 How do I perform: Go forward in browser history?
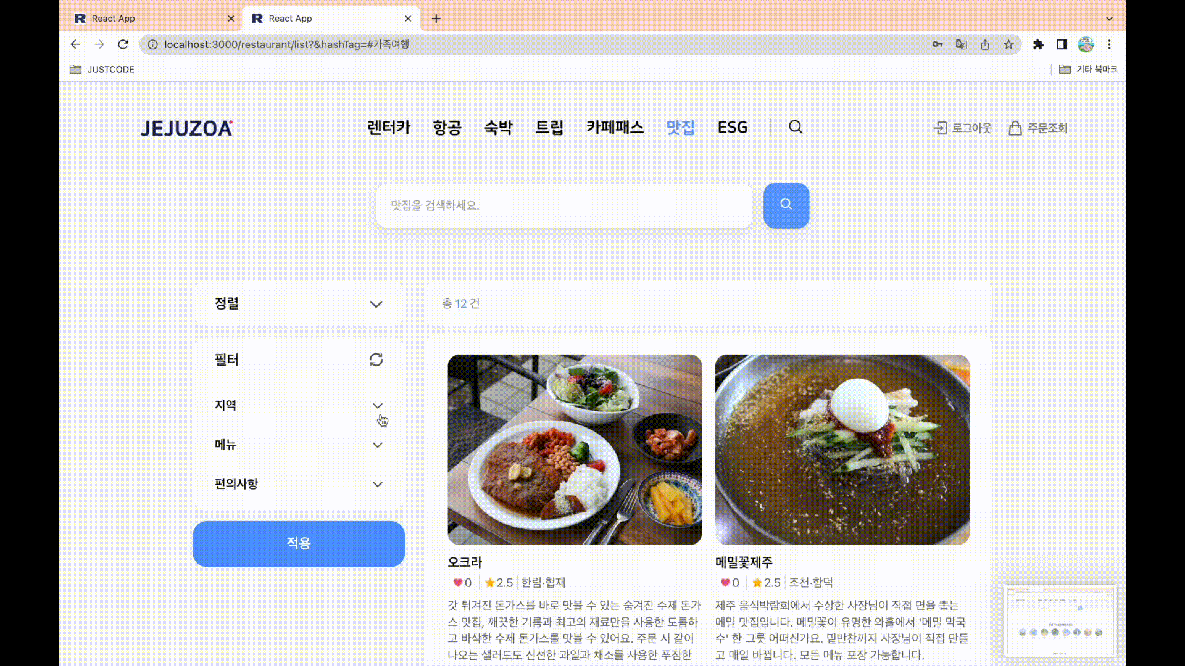tap(99, 44)
